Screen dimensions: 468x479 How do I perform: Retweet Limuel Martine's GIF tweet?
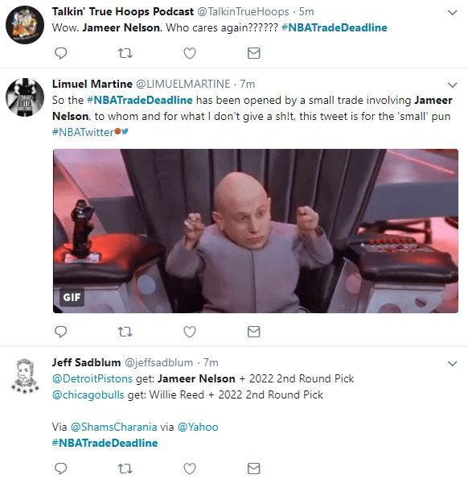pyautogui.click(x=125, y=332)
